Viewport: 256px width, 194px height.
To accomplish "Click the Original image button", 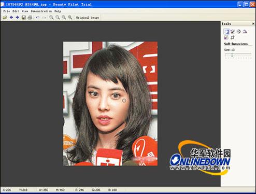I will tap(88, 18).
